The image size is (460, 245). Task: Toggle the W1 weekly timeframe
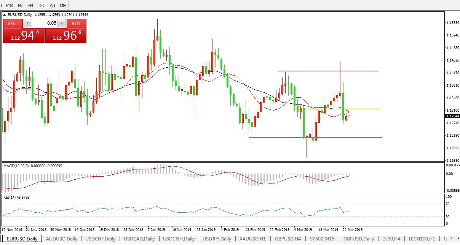[x=53, y=5]
